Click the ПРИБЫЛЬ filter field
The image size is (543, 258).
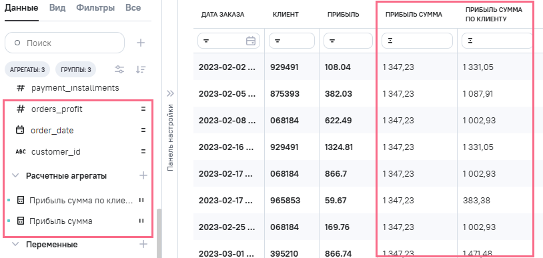coord(348,41)
